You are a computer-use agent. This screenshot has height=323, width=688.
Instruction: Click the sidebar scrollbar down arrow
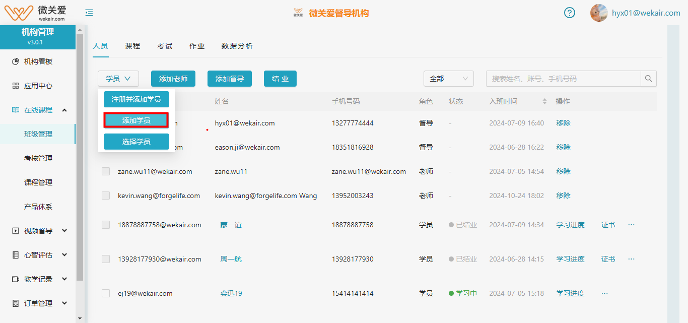[80, 318]
